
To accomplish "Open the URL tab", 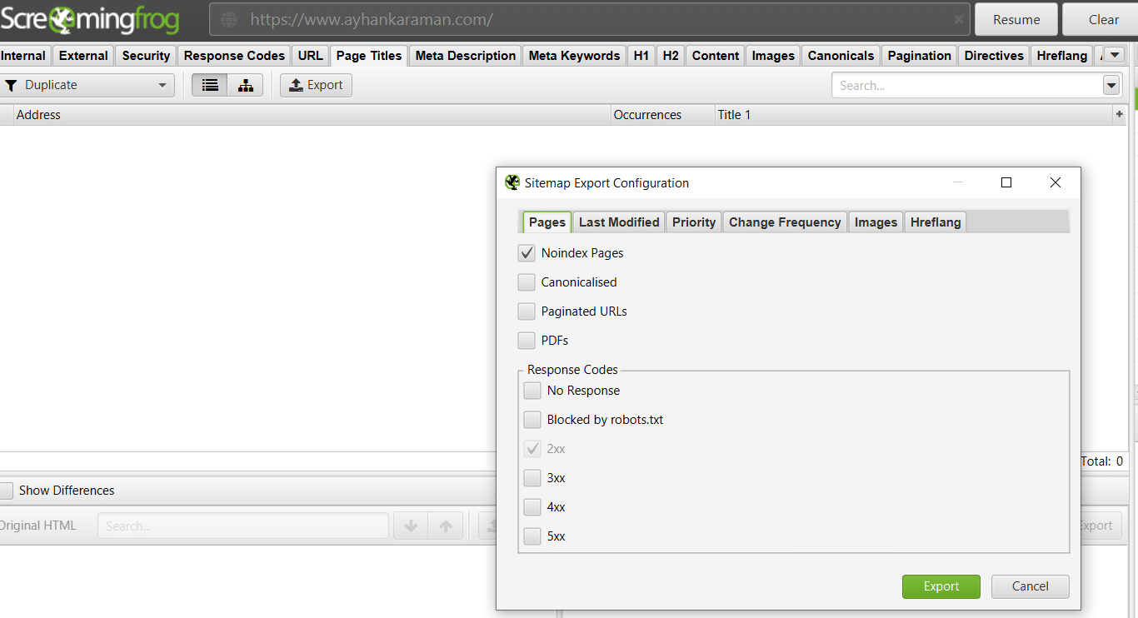I will point(310,56).
